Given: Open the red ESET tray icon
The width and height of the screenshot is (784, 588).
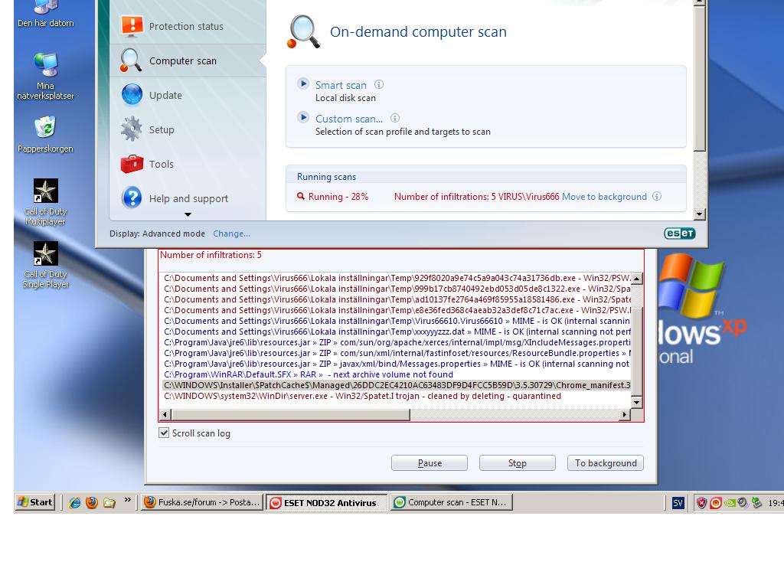Looking at the screenshot, I should click(716, 503).
